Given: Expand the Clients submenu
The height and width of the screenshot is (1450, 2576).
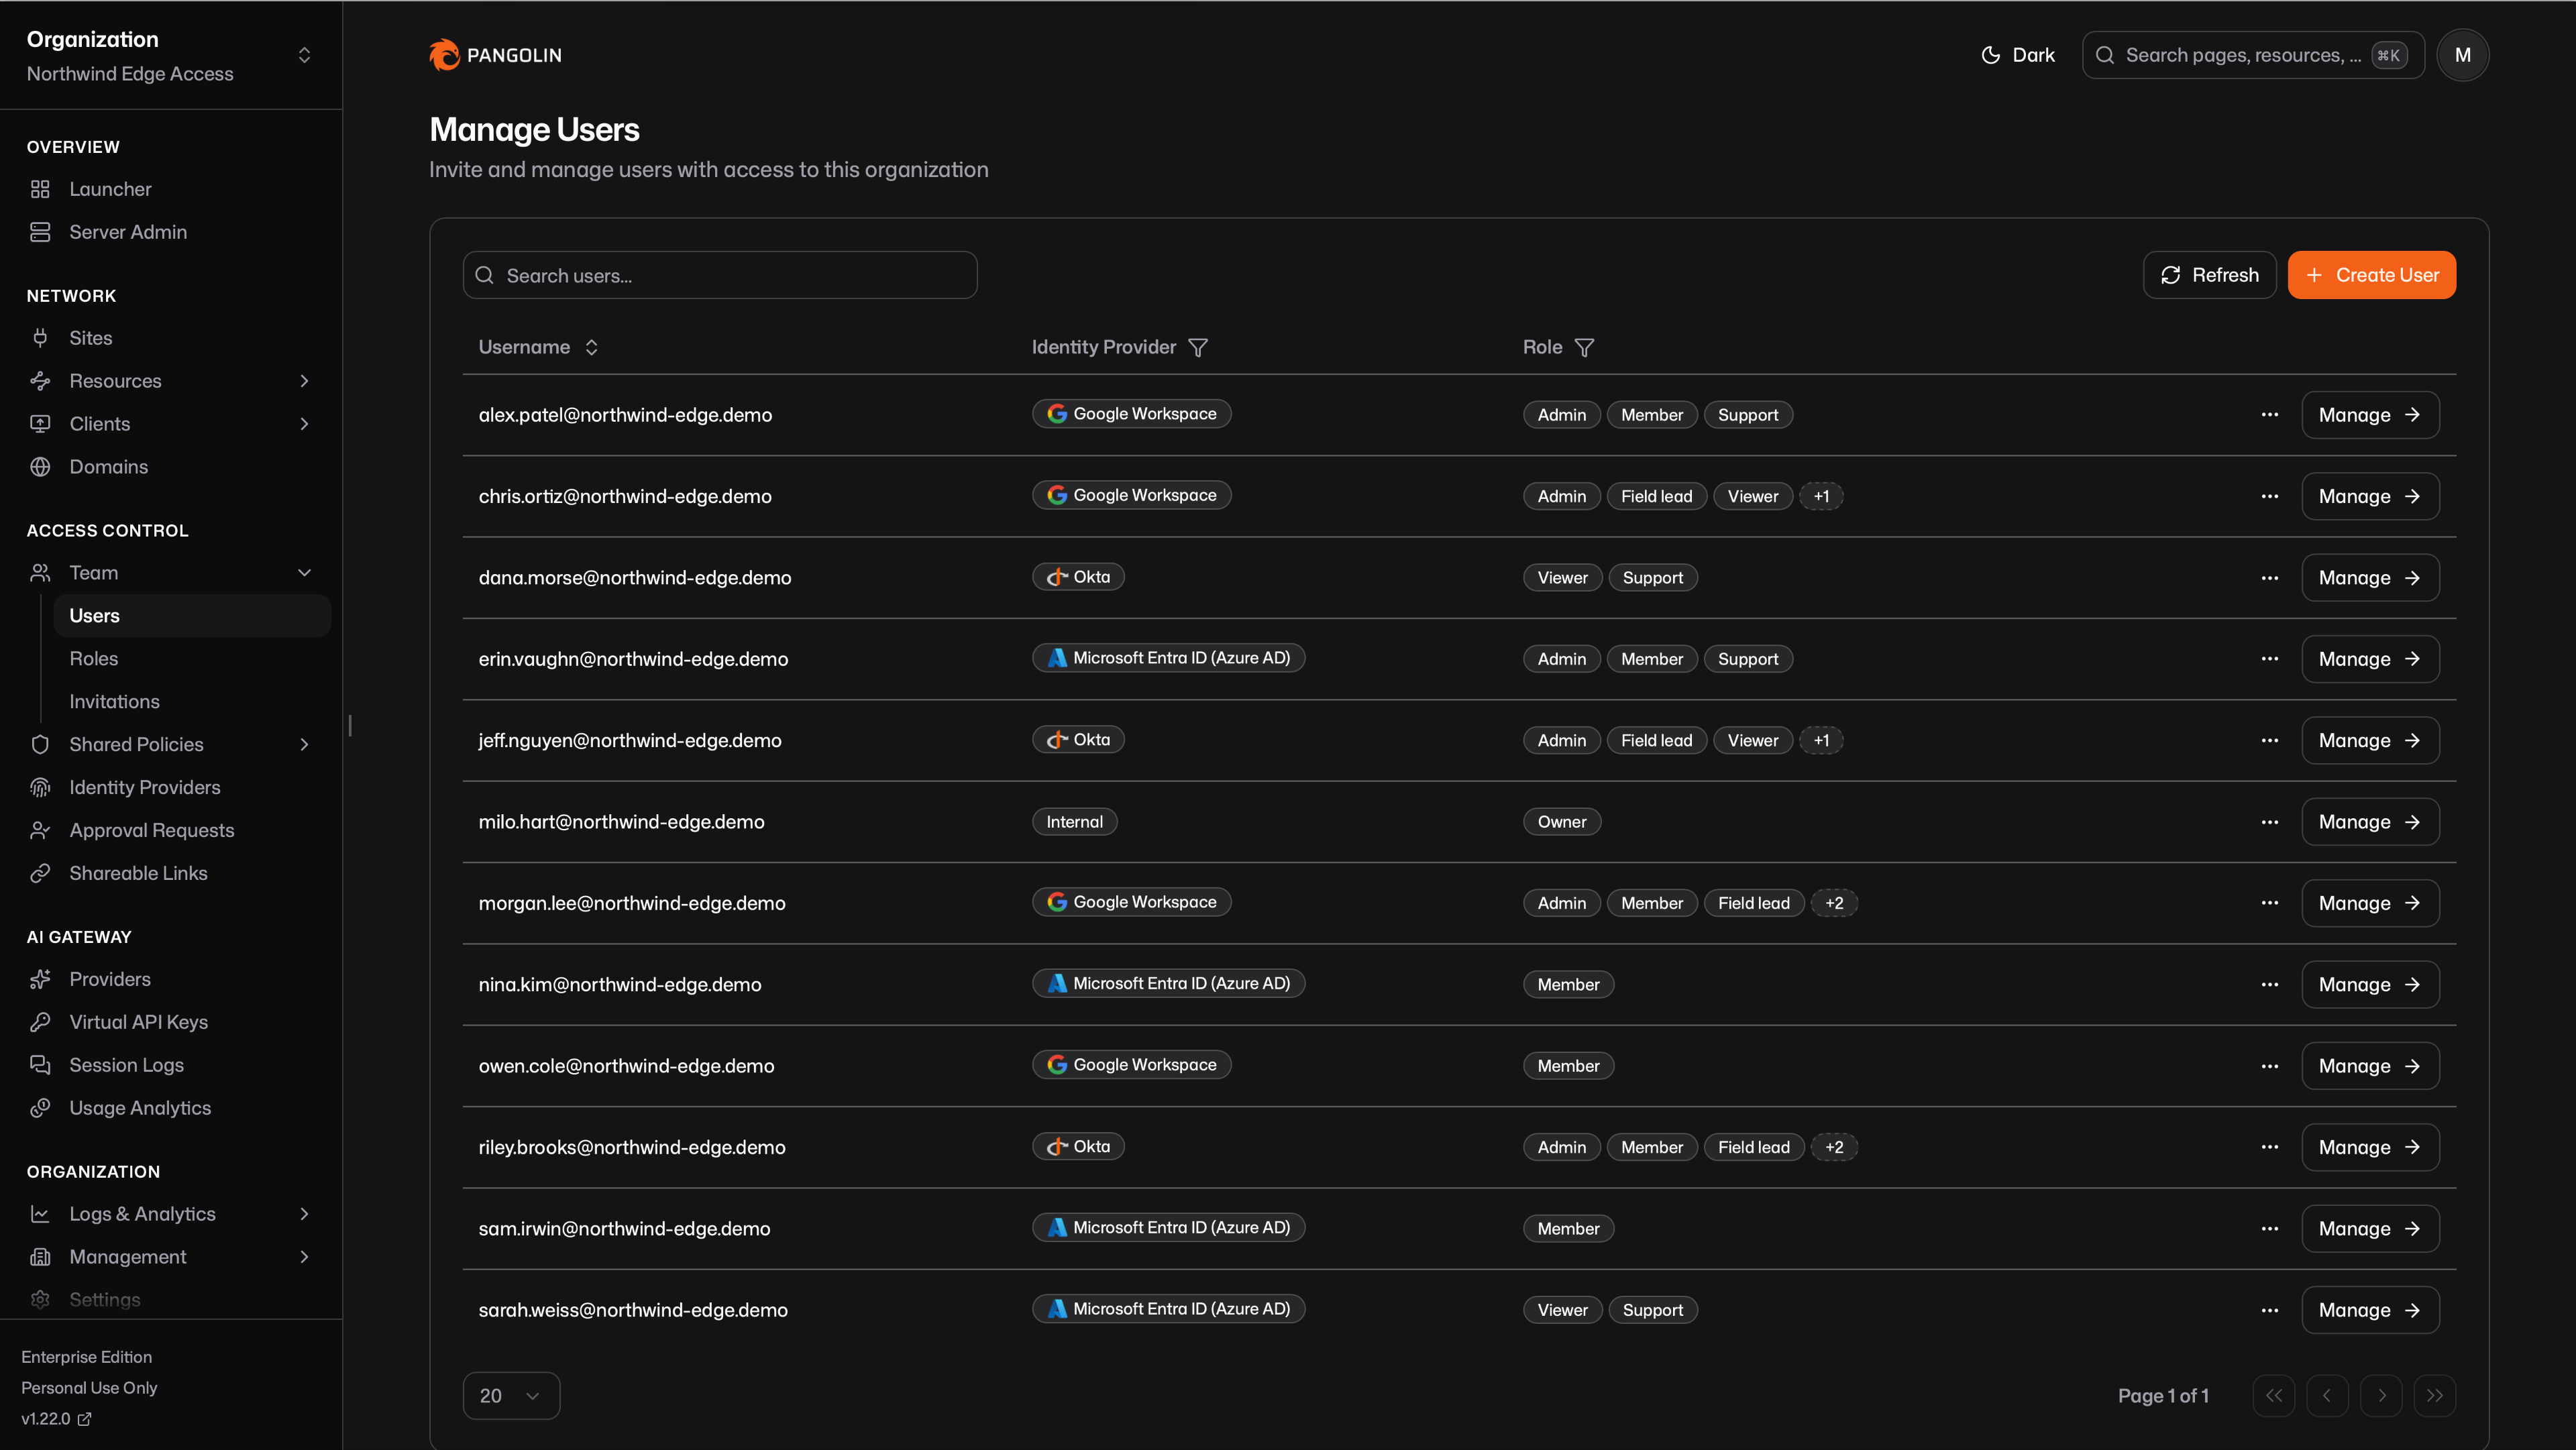Looking at the screenshot, I should 305,424.
